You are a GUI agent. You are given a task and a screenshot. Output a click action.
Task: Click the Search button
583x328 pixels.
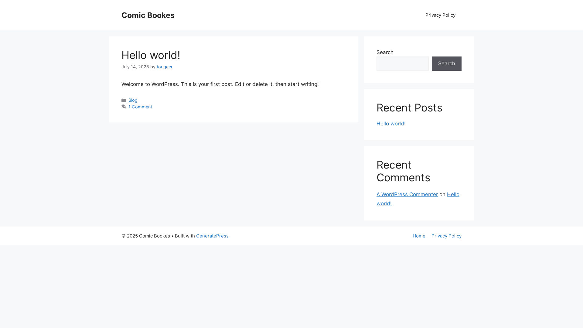447,63
